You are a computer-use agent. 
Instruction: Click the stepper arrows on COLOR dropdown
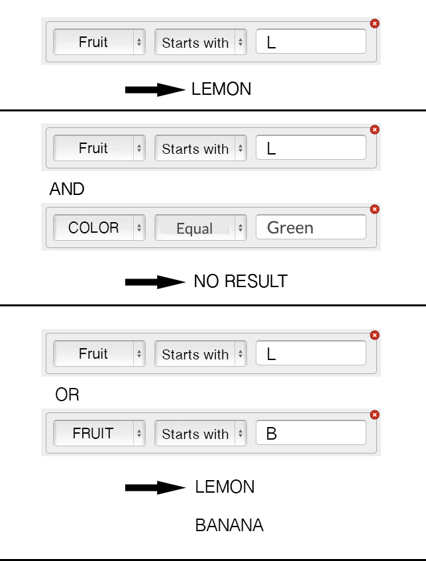[139, 227]
